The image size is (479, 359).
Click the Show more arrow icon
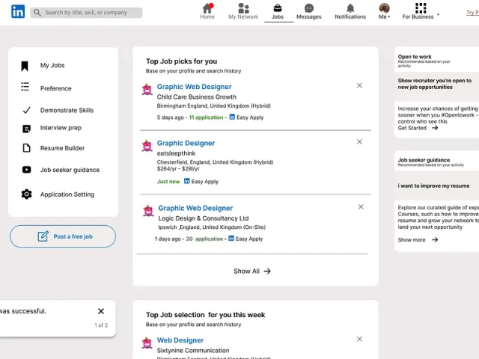[435, 240]
